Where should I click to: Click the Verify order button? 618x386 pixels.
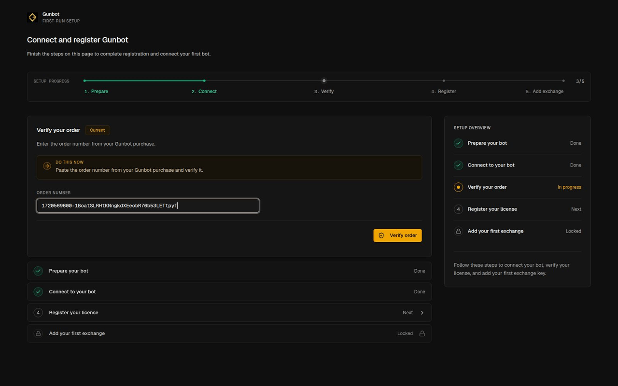click(x=397, y=235)
